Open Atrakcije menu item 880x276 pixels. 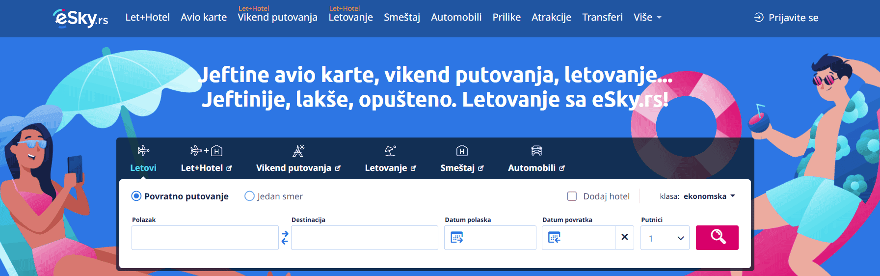pyautogui.click(x=551, y=18)
